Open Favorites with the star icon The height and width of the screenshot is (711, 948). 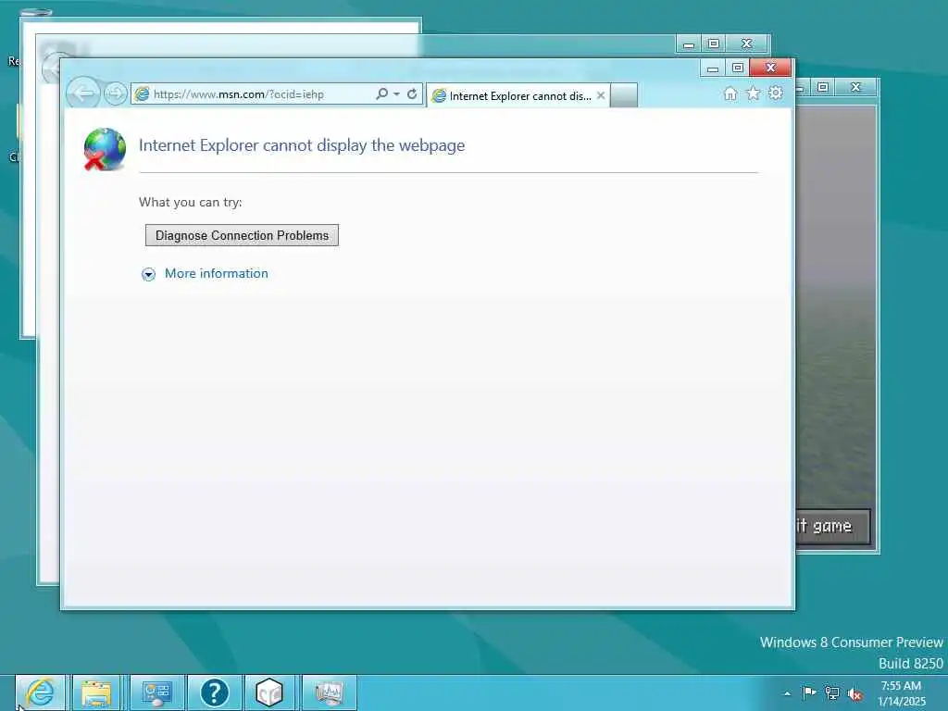tap(753, 94)
